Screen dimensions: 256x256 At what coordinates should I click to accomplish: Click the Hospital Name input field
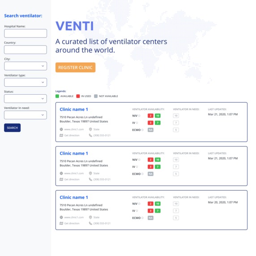tap(26, 34)
